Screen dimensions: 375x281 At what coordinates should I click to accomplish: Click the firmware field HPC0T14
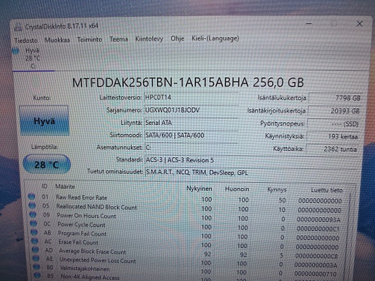pyautogui.click(x=191, y=98)
